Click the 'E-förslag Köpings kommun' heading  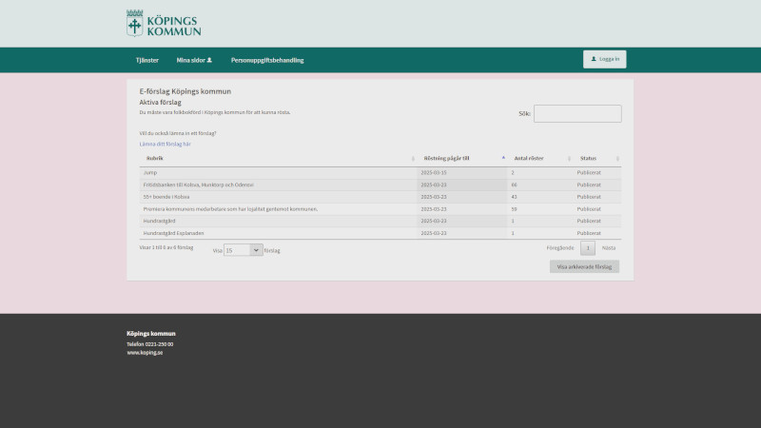[x=185, y=91]
